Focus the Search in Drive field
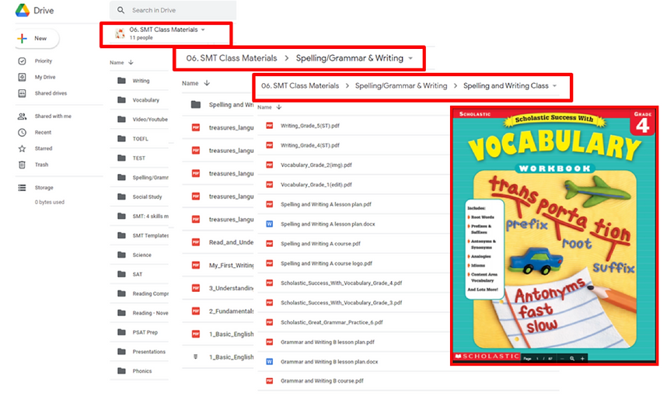The height and width of the screenshot is (396, 667). pyautogui.click(x=173, y=10)
